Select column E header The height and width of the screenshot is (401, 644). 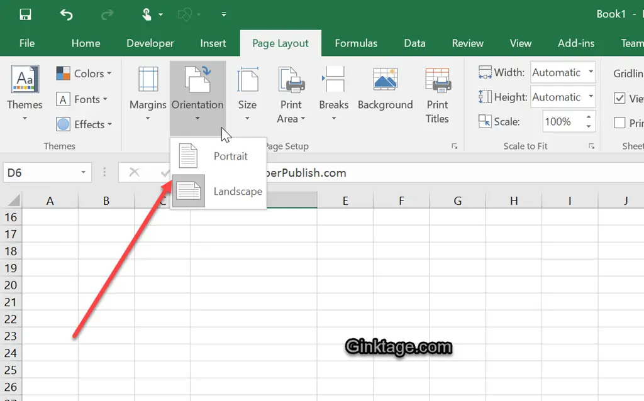click(345, 200)
